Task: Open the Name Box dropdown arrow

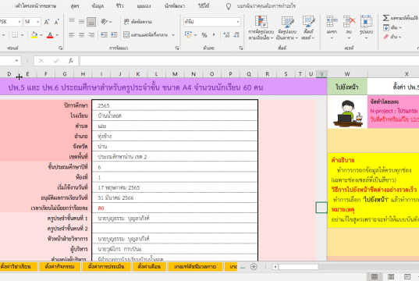Action: (16, 61)
